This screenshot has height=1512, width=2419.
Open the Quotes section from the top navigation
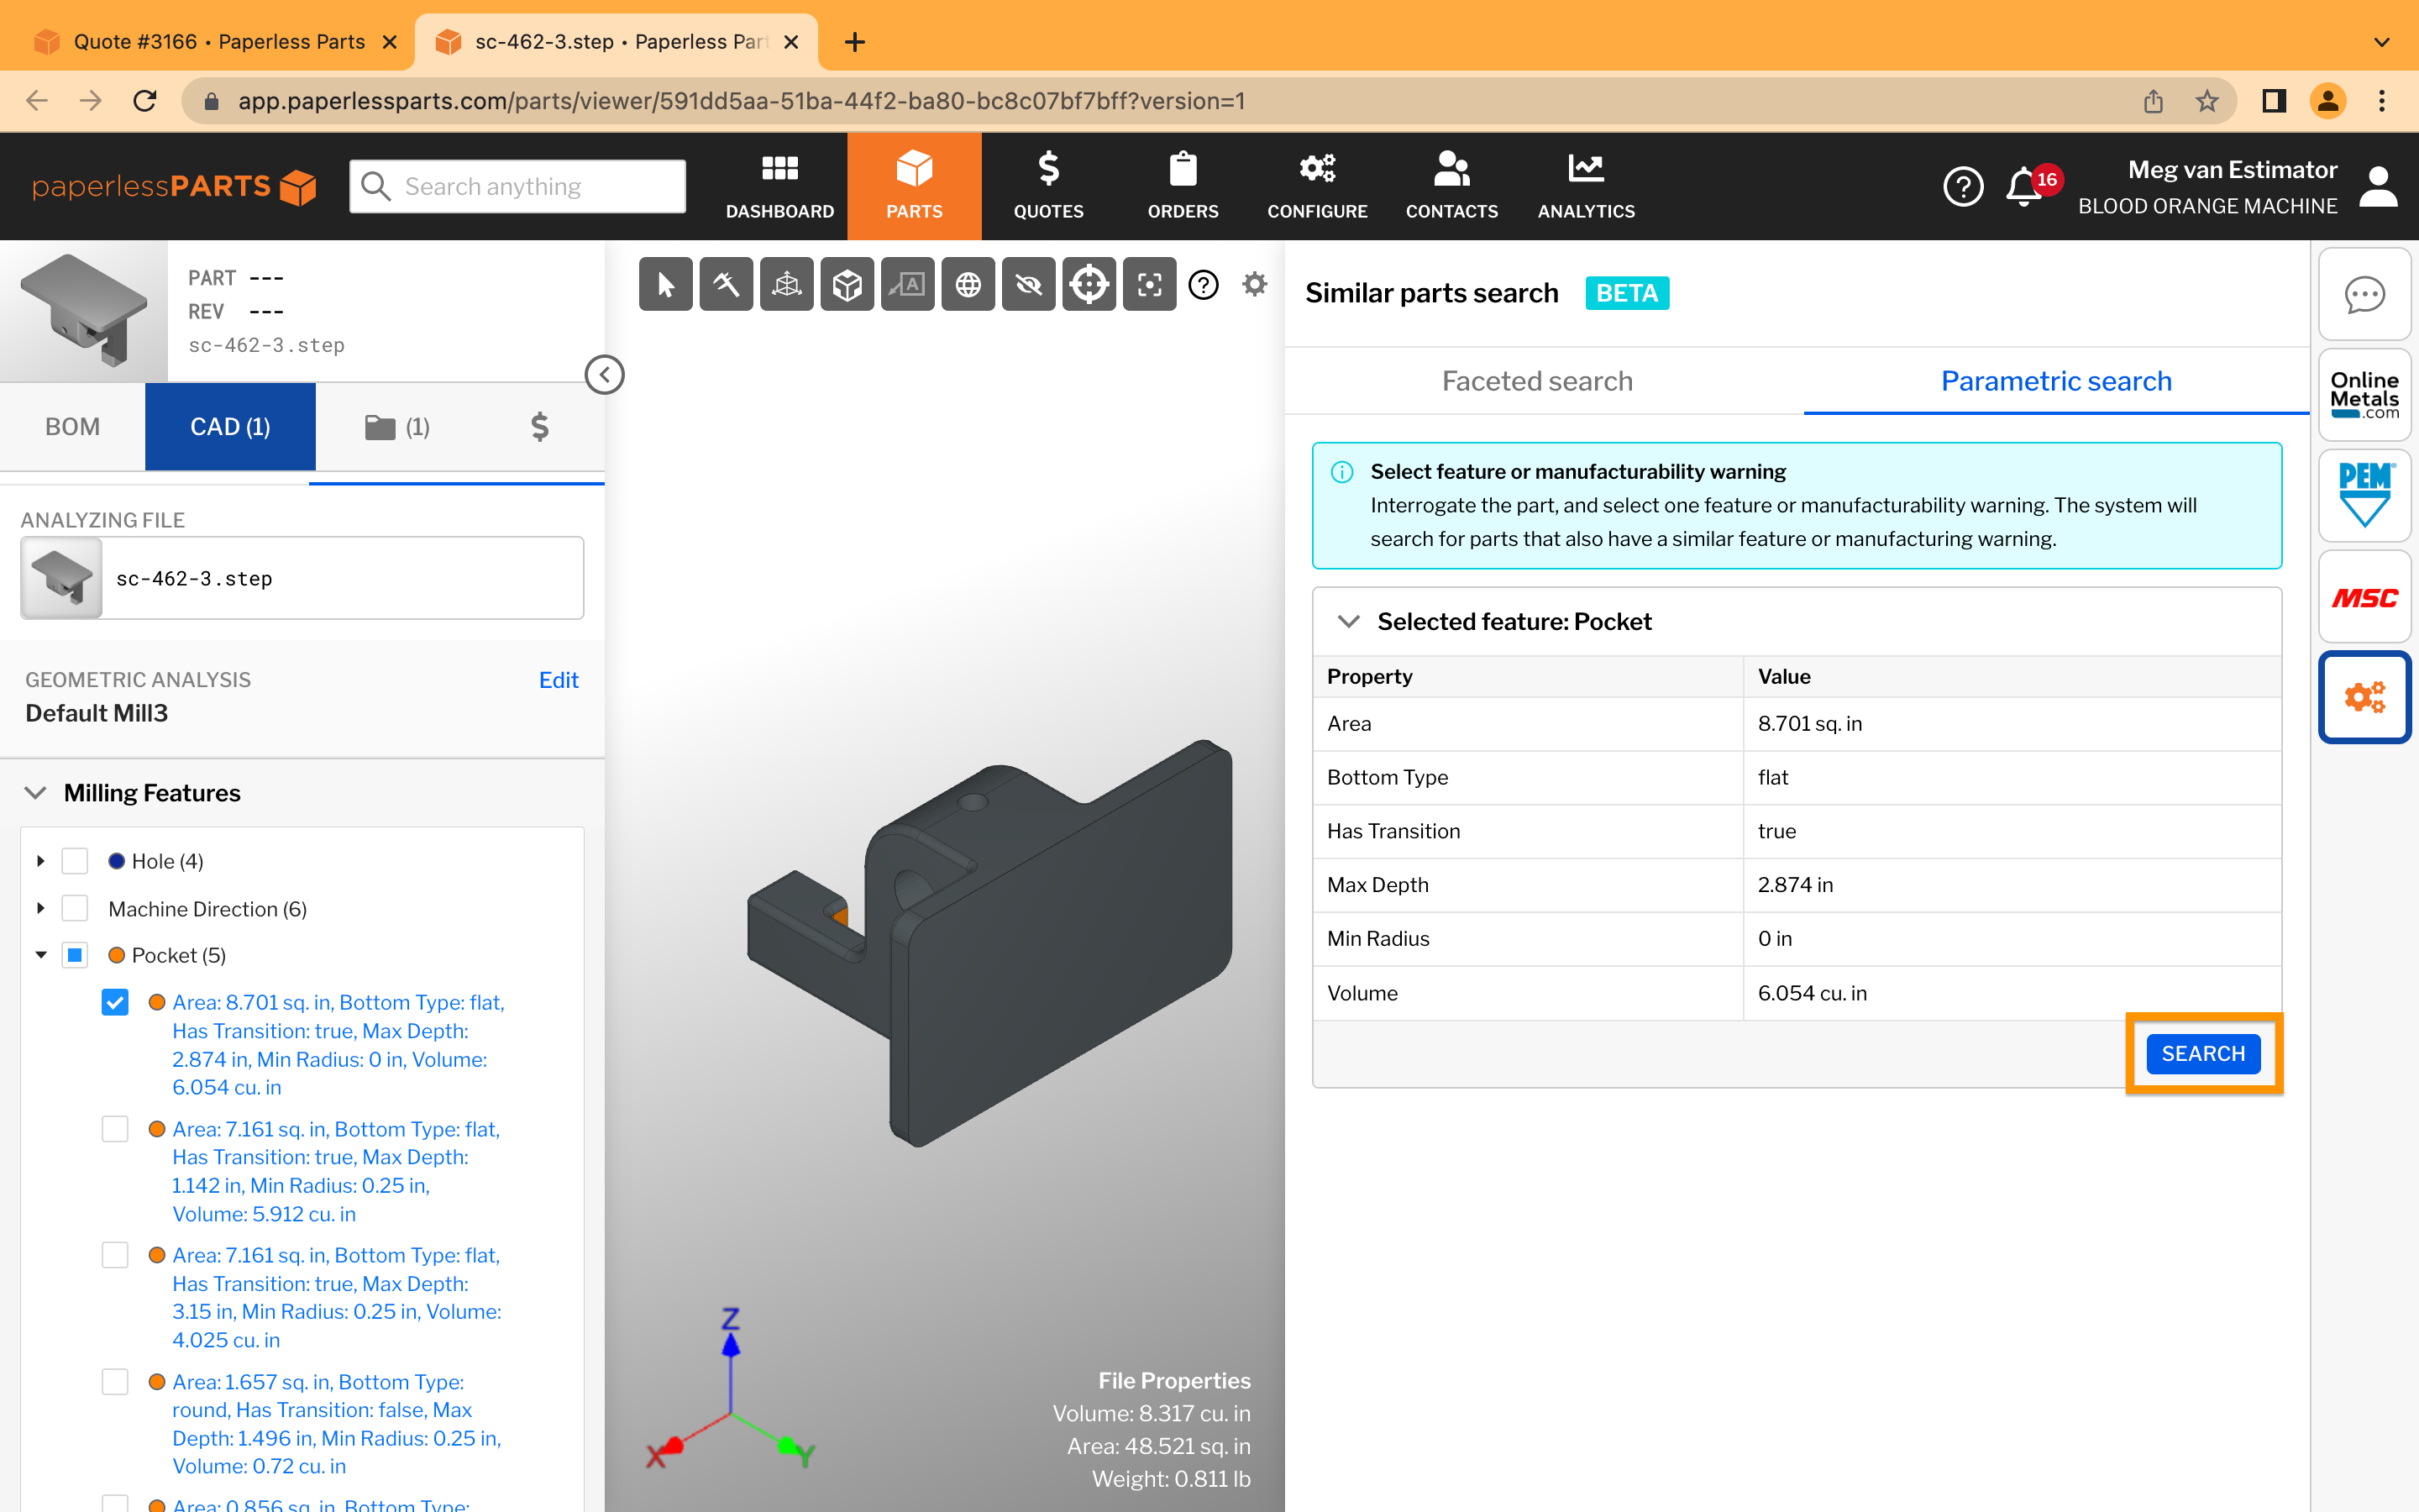click(x=1048, y=185)
